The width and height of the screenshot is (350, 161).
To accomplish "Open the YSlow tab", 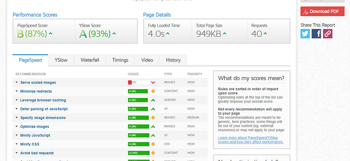I will (x=61, y=60).
